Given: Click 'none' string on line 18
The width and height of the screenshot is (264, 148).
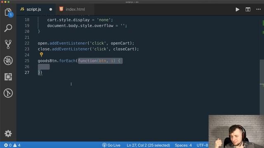Looking at the screenshot, I should pos(104,20).
